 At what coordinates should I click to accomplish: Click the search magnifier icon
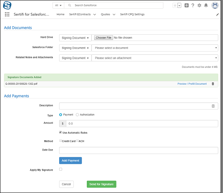tap(69, 6)
